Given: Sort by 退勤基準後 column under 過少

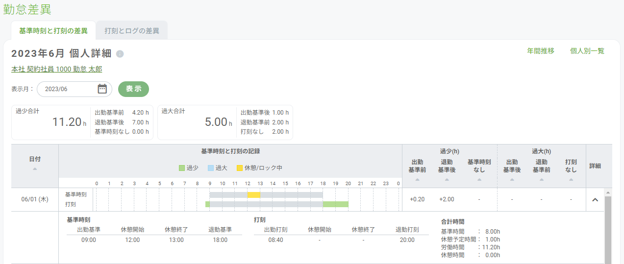Looking at the screenshot, I should point(447,180).
